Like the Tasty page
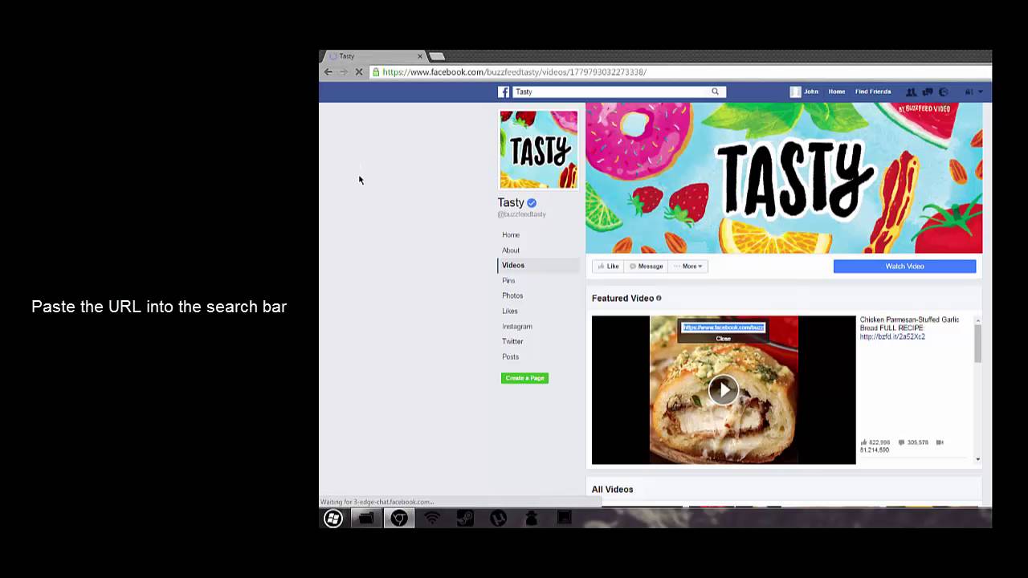 pyautogui.click(x=608, y=267)
